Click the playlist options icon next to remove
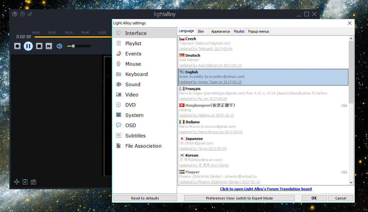 click(x=33, y=182)
